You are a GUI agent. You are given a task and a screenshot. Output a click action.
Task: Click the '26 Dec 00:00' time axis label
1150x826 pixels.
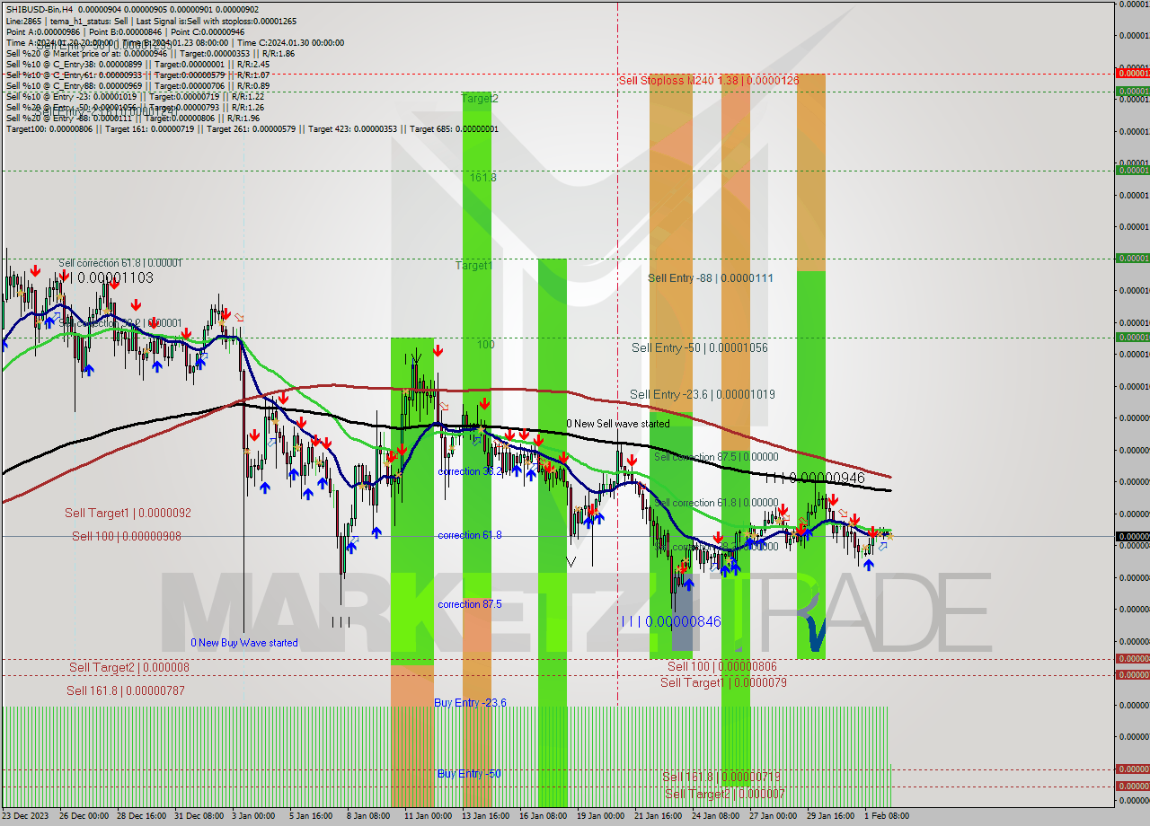(84, 816)
